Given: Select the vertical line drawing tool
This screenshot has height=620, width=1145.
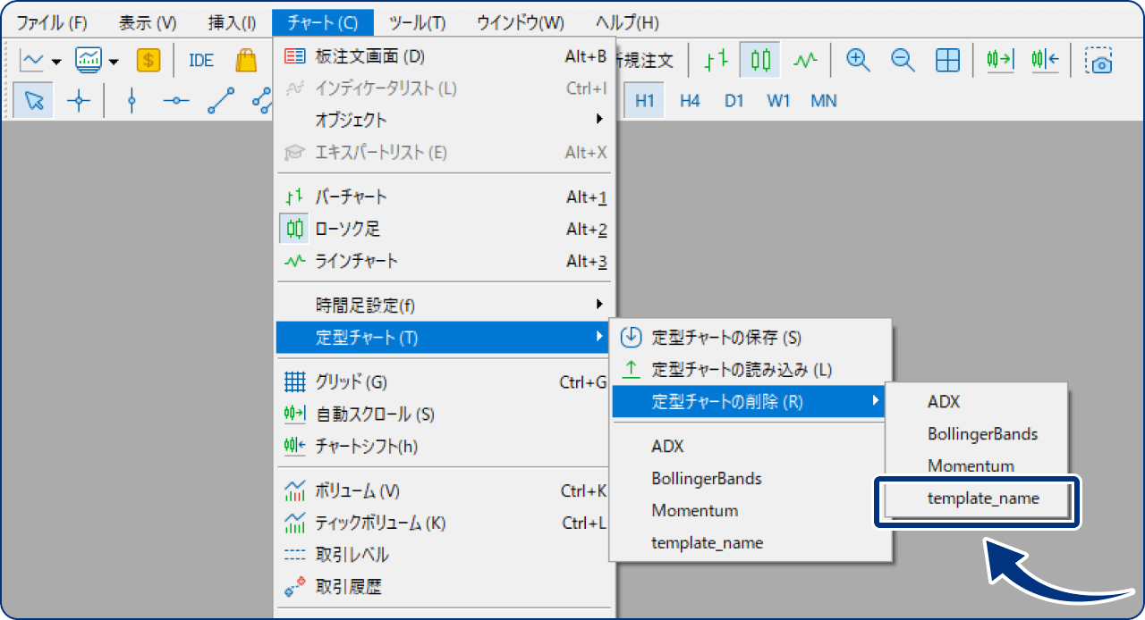Looking at the screenshot, I should [x=132, y=101].
